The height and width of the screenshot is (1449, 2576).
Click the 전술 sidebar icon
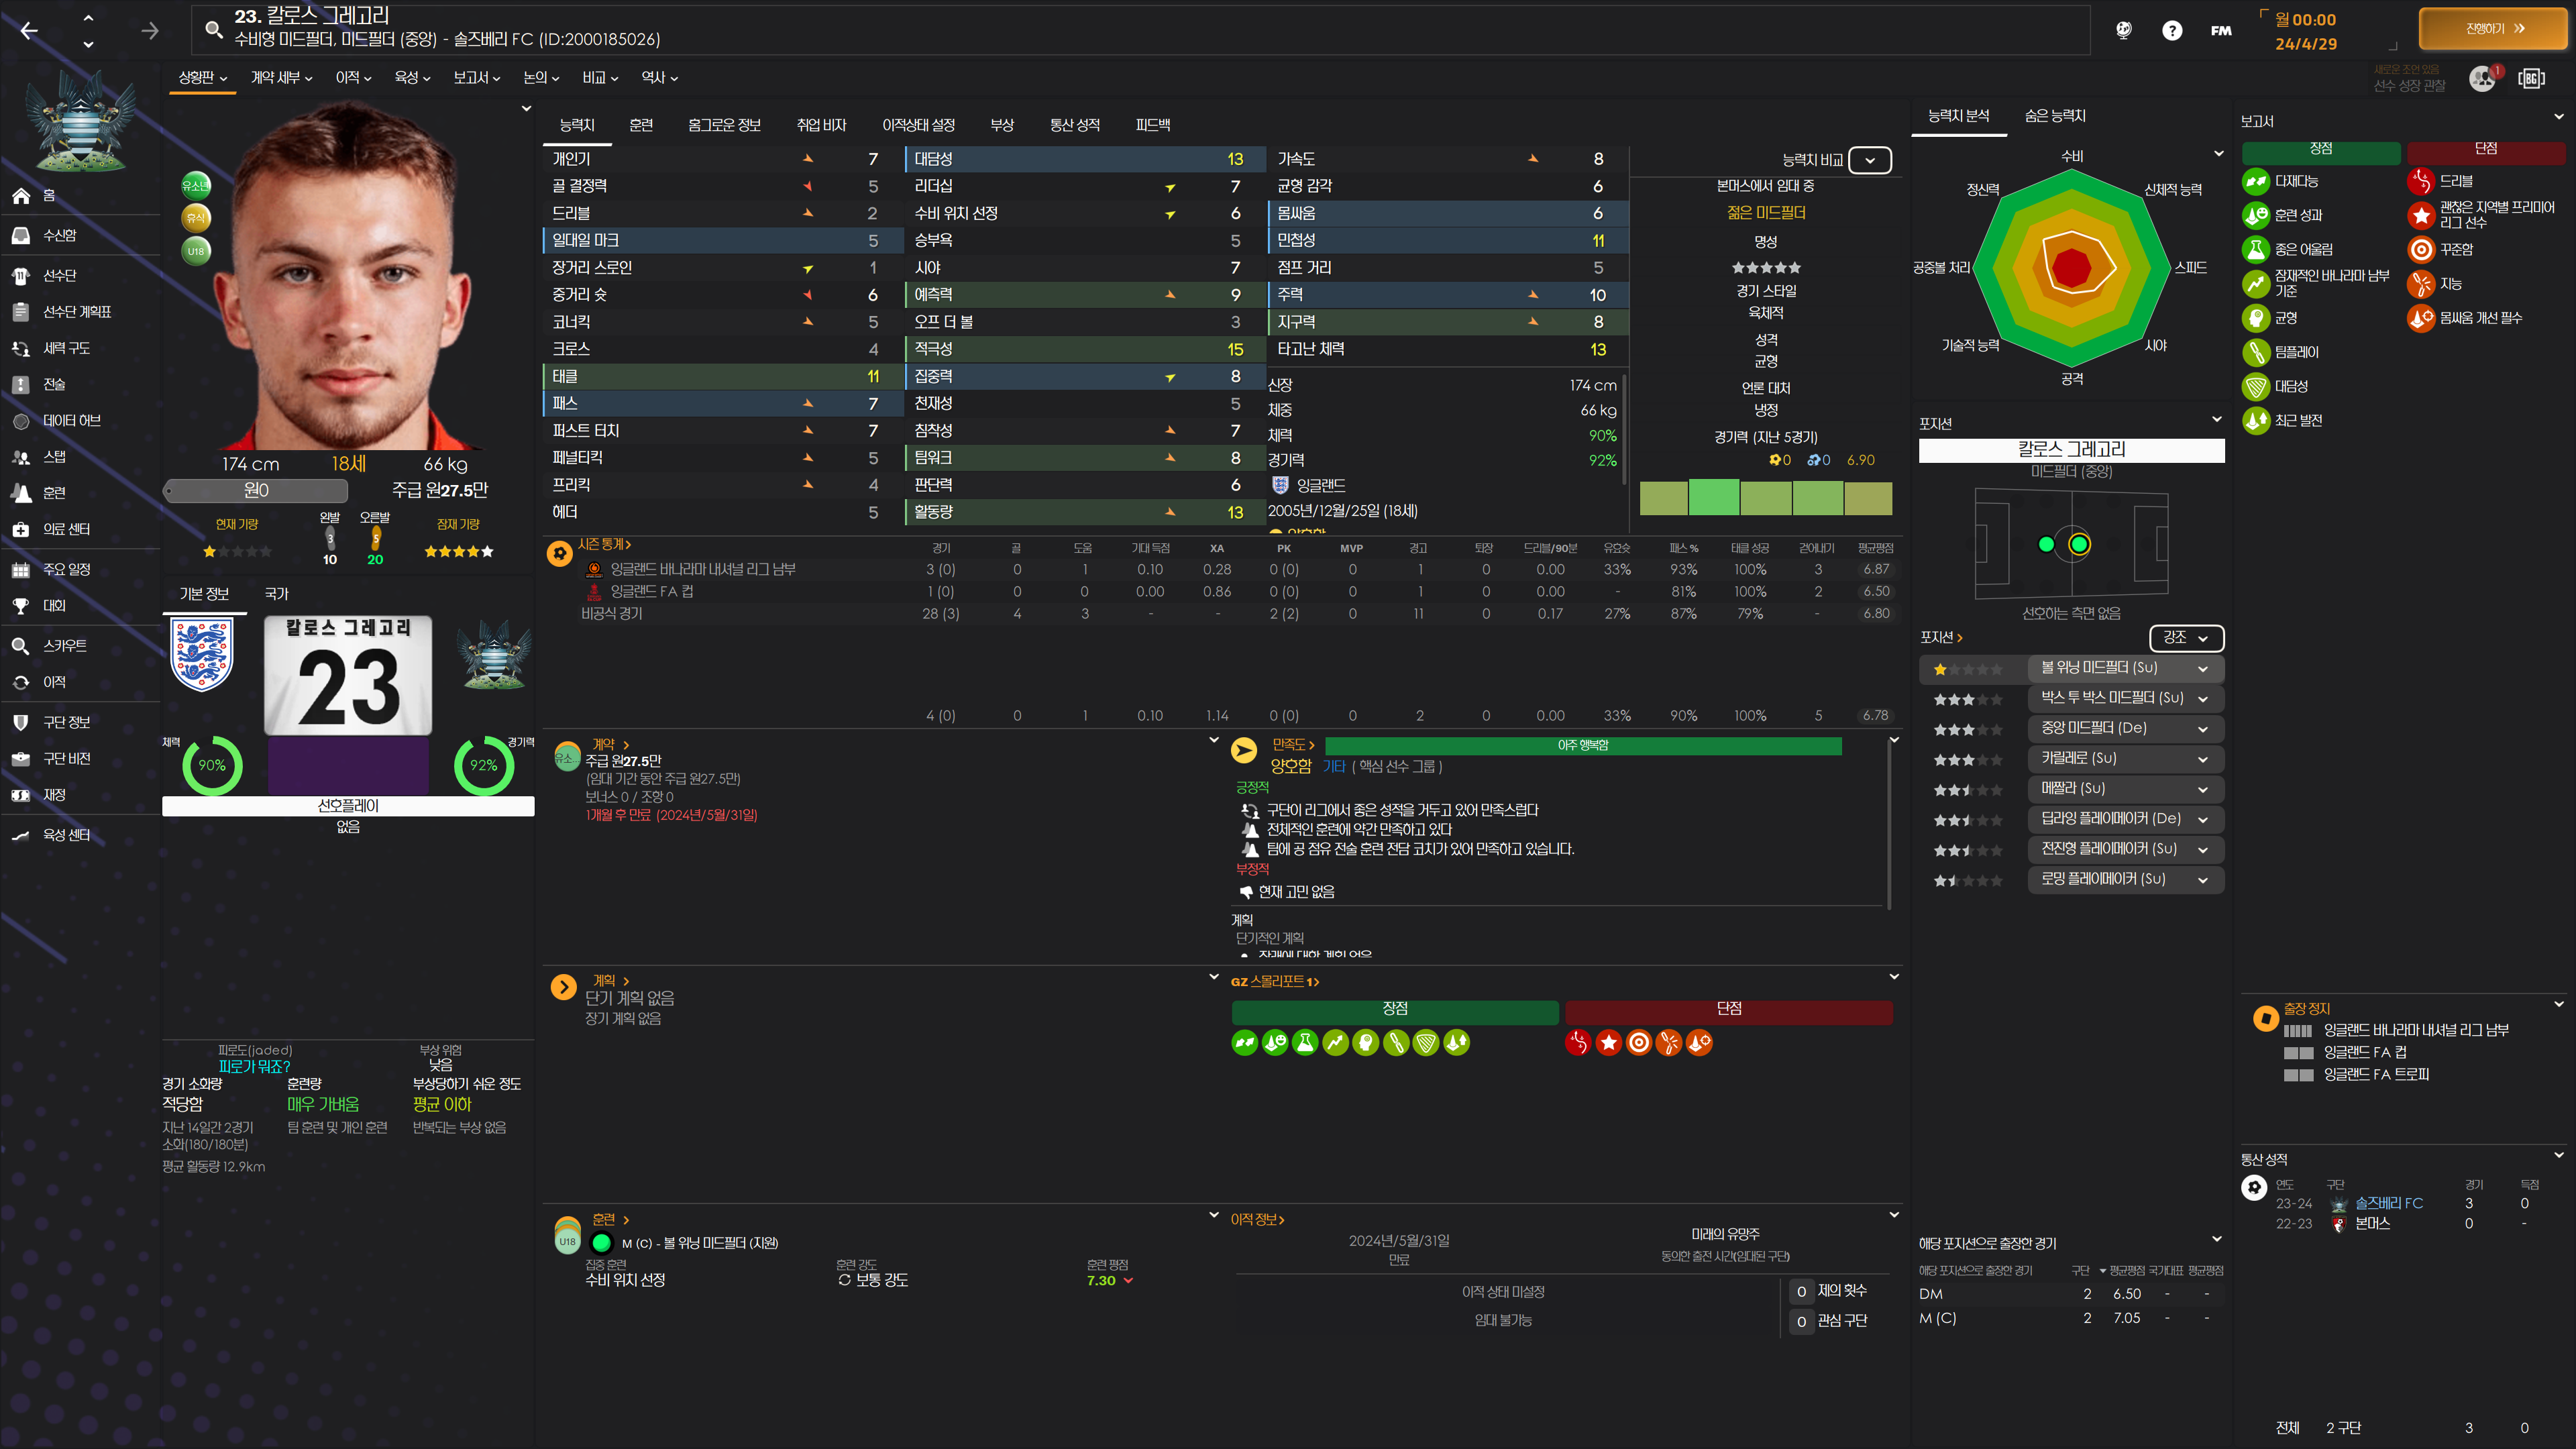[x=21, y=384]
